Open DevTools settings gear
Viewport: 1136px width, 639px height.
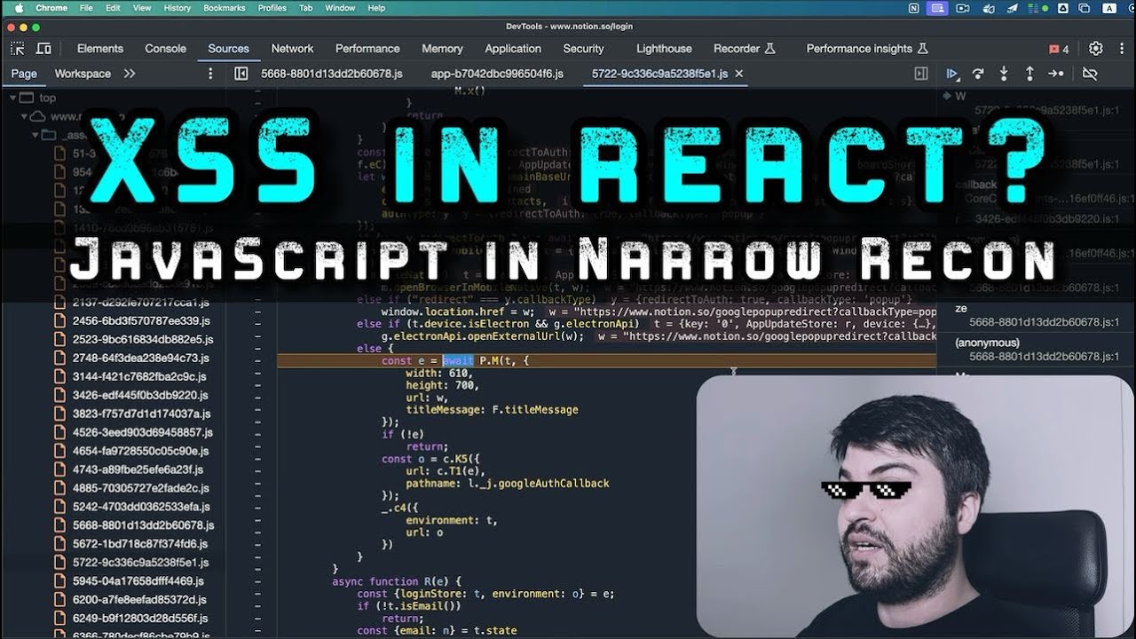(1096, 49)
